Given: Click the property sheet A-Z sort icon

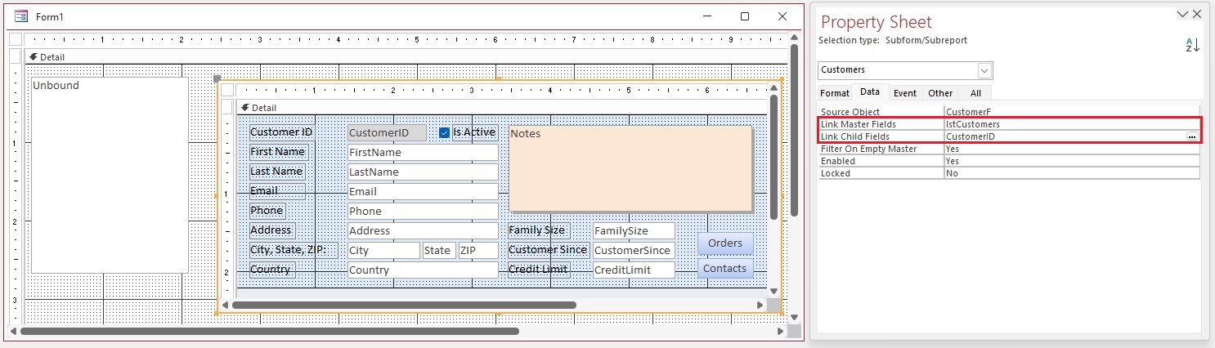Looking at the screenshot, I should click(x=1192, y=46).
